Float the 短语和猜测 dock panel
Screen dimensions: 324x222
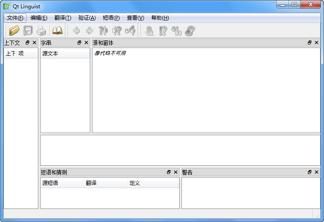pyautogui.click(x=169, y=172)
